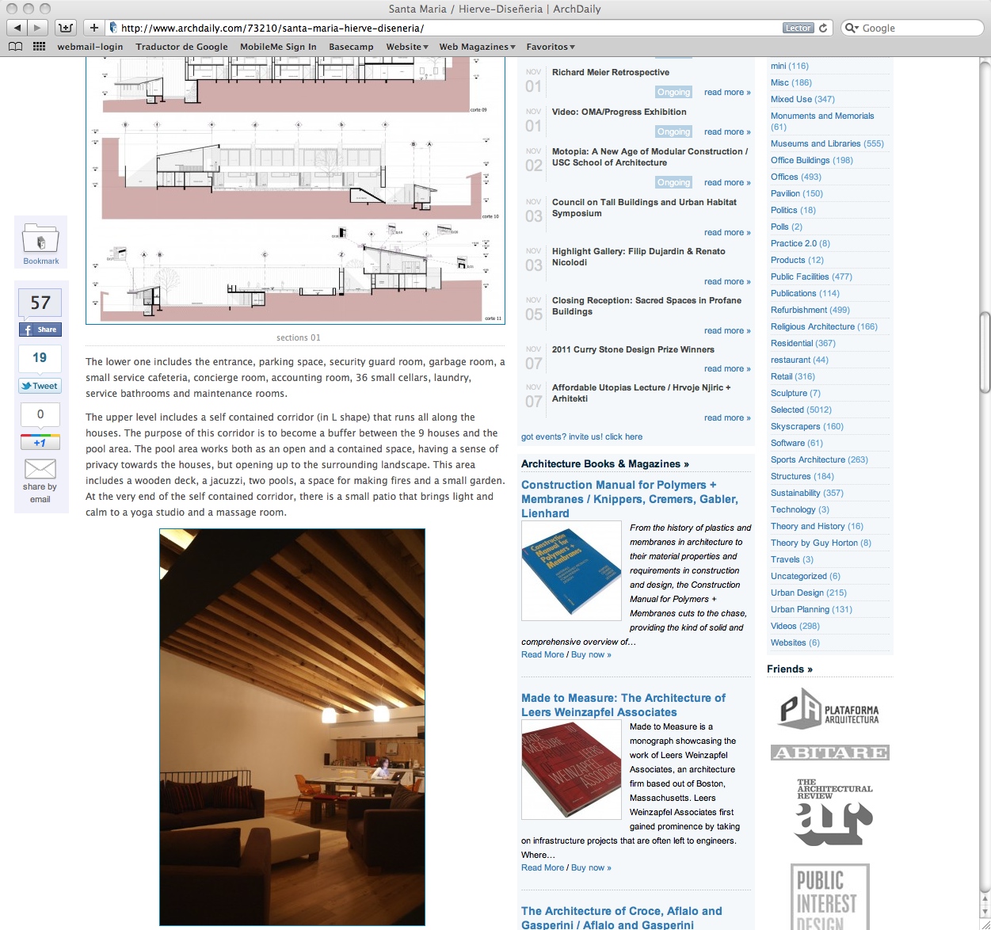Open the Residential (367) category
The width and height of the screenshot is (991, 930).
803,343
